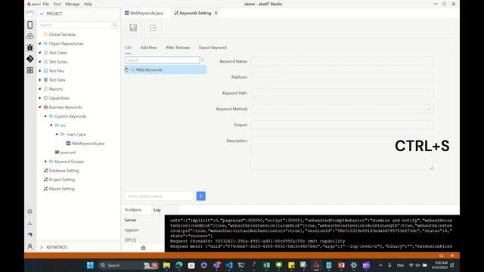Click the magnifier icon in keyword search
Viewport: 484px width, 272px height.
tap(203, 60)
